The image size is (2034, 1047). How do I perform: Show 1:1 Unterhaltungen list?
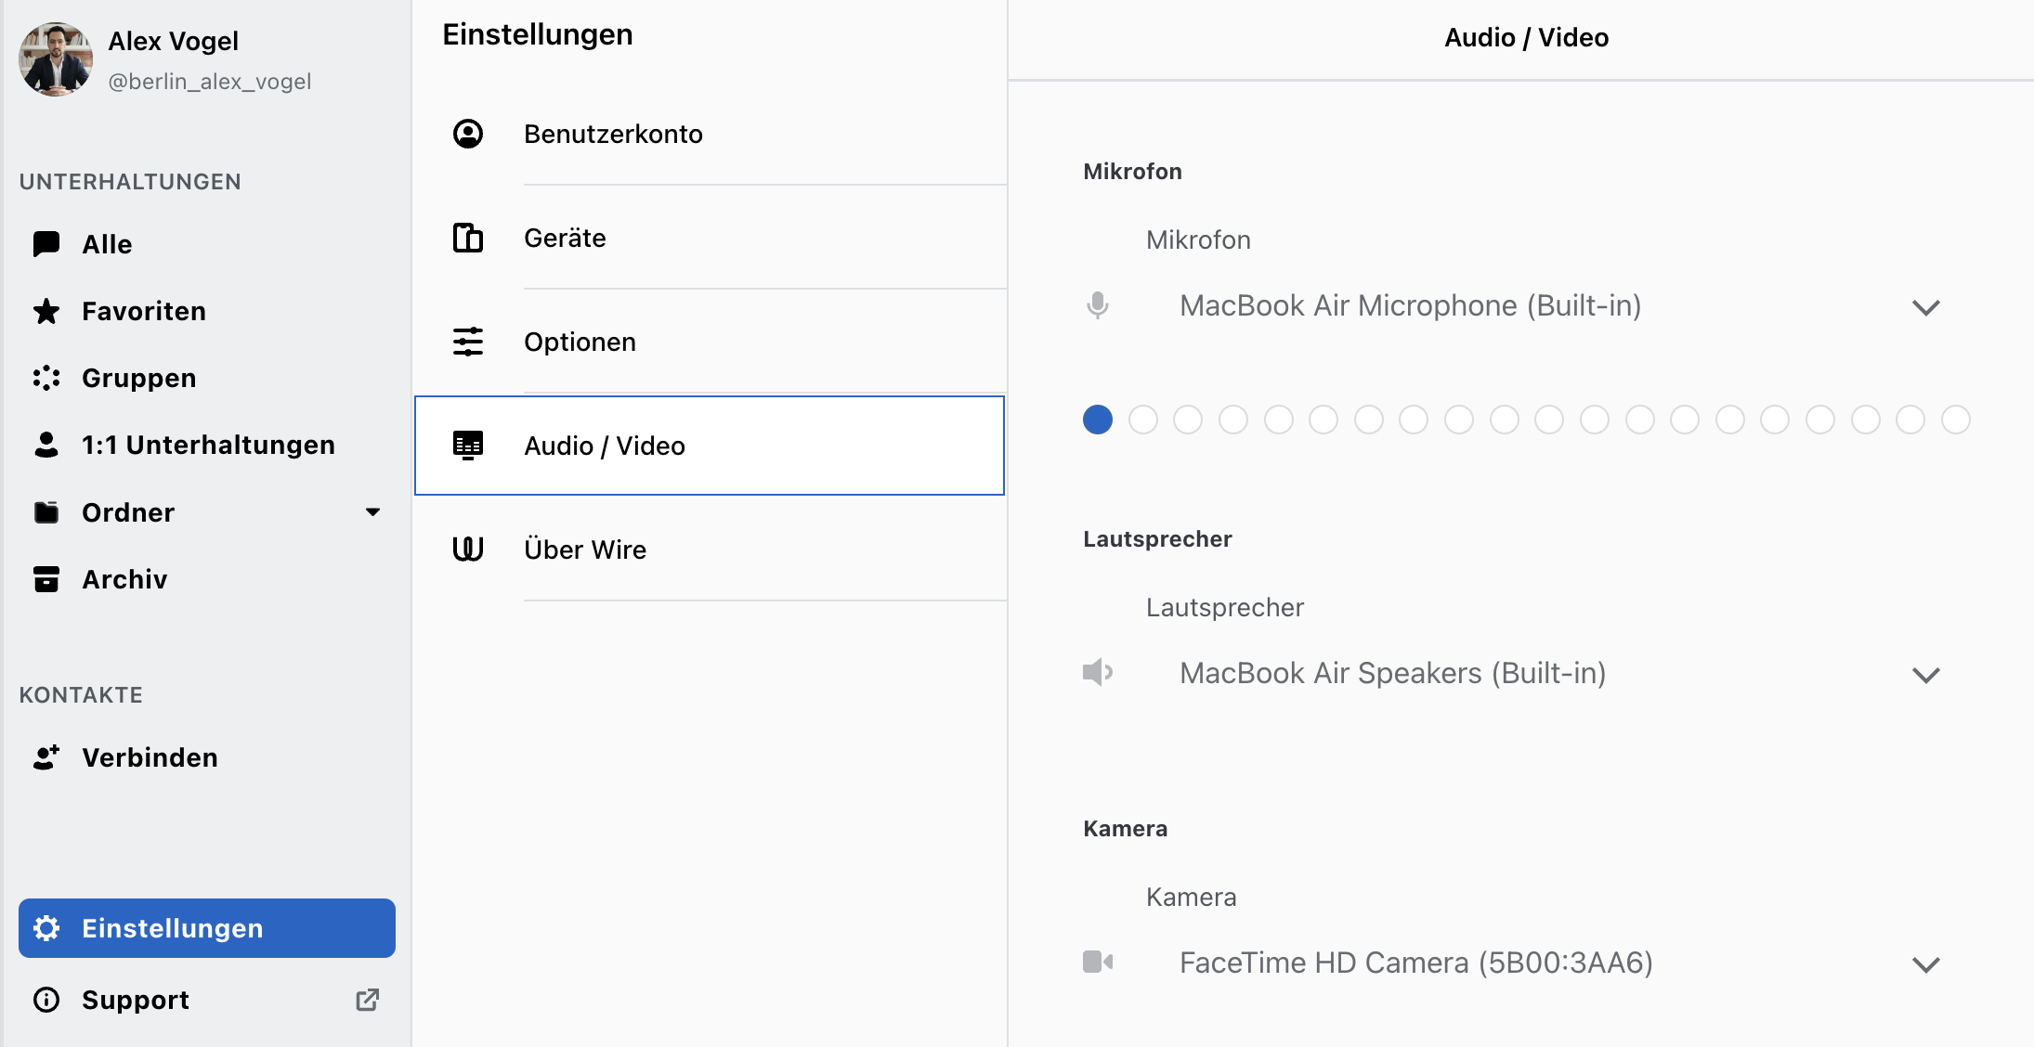coord(206,445)
